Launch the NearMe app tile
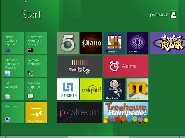The image size is (185, 138). coord(138,43)
